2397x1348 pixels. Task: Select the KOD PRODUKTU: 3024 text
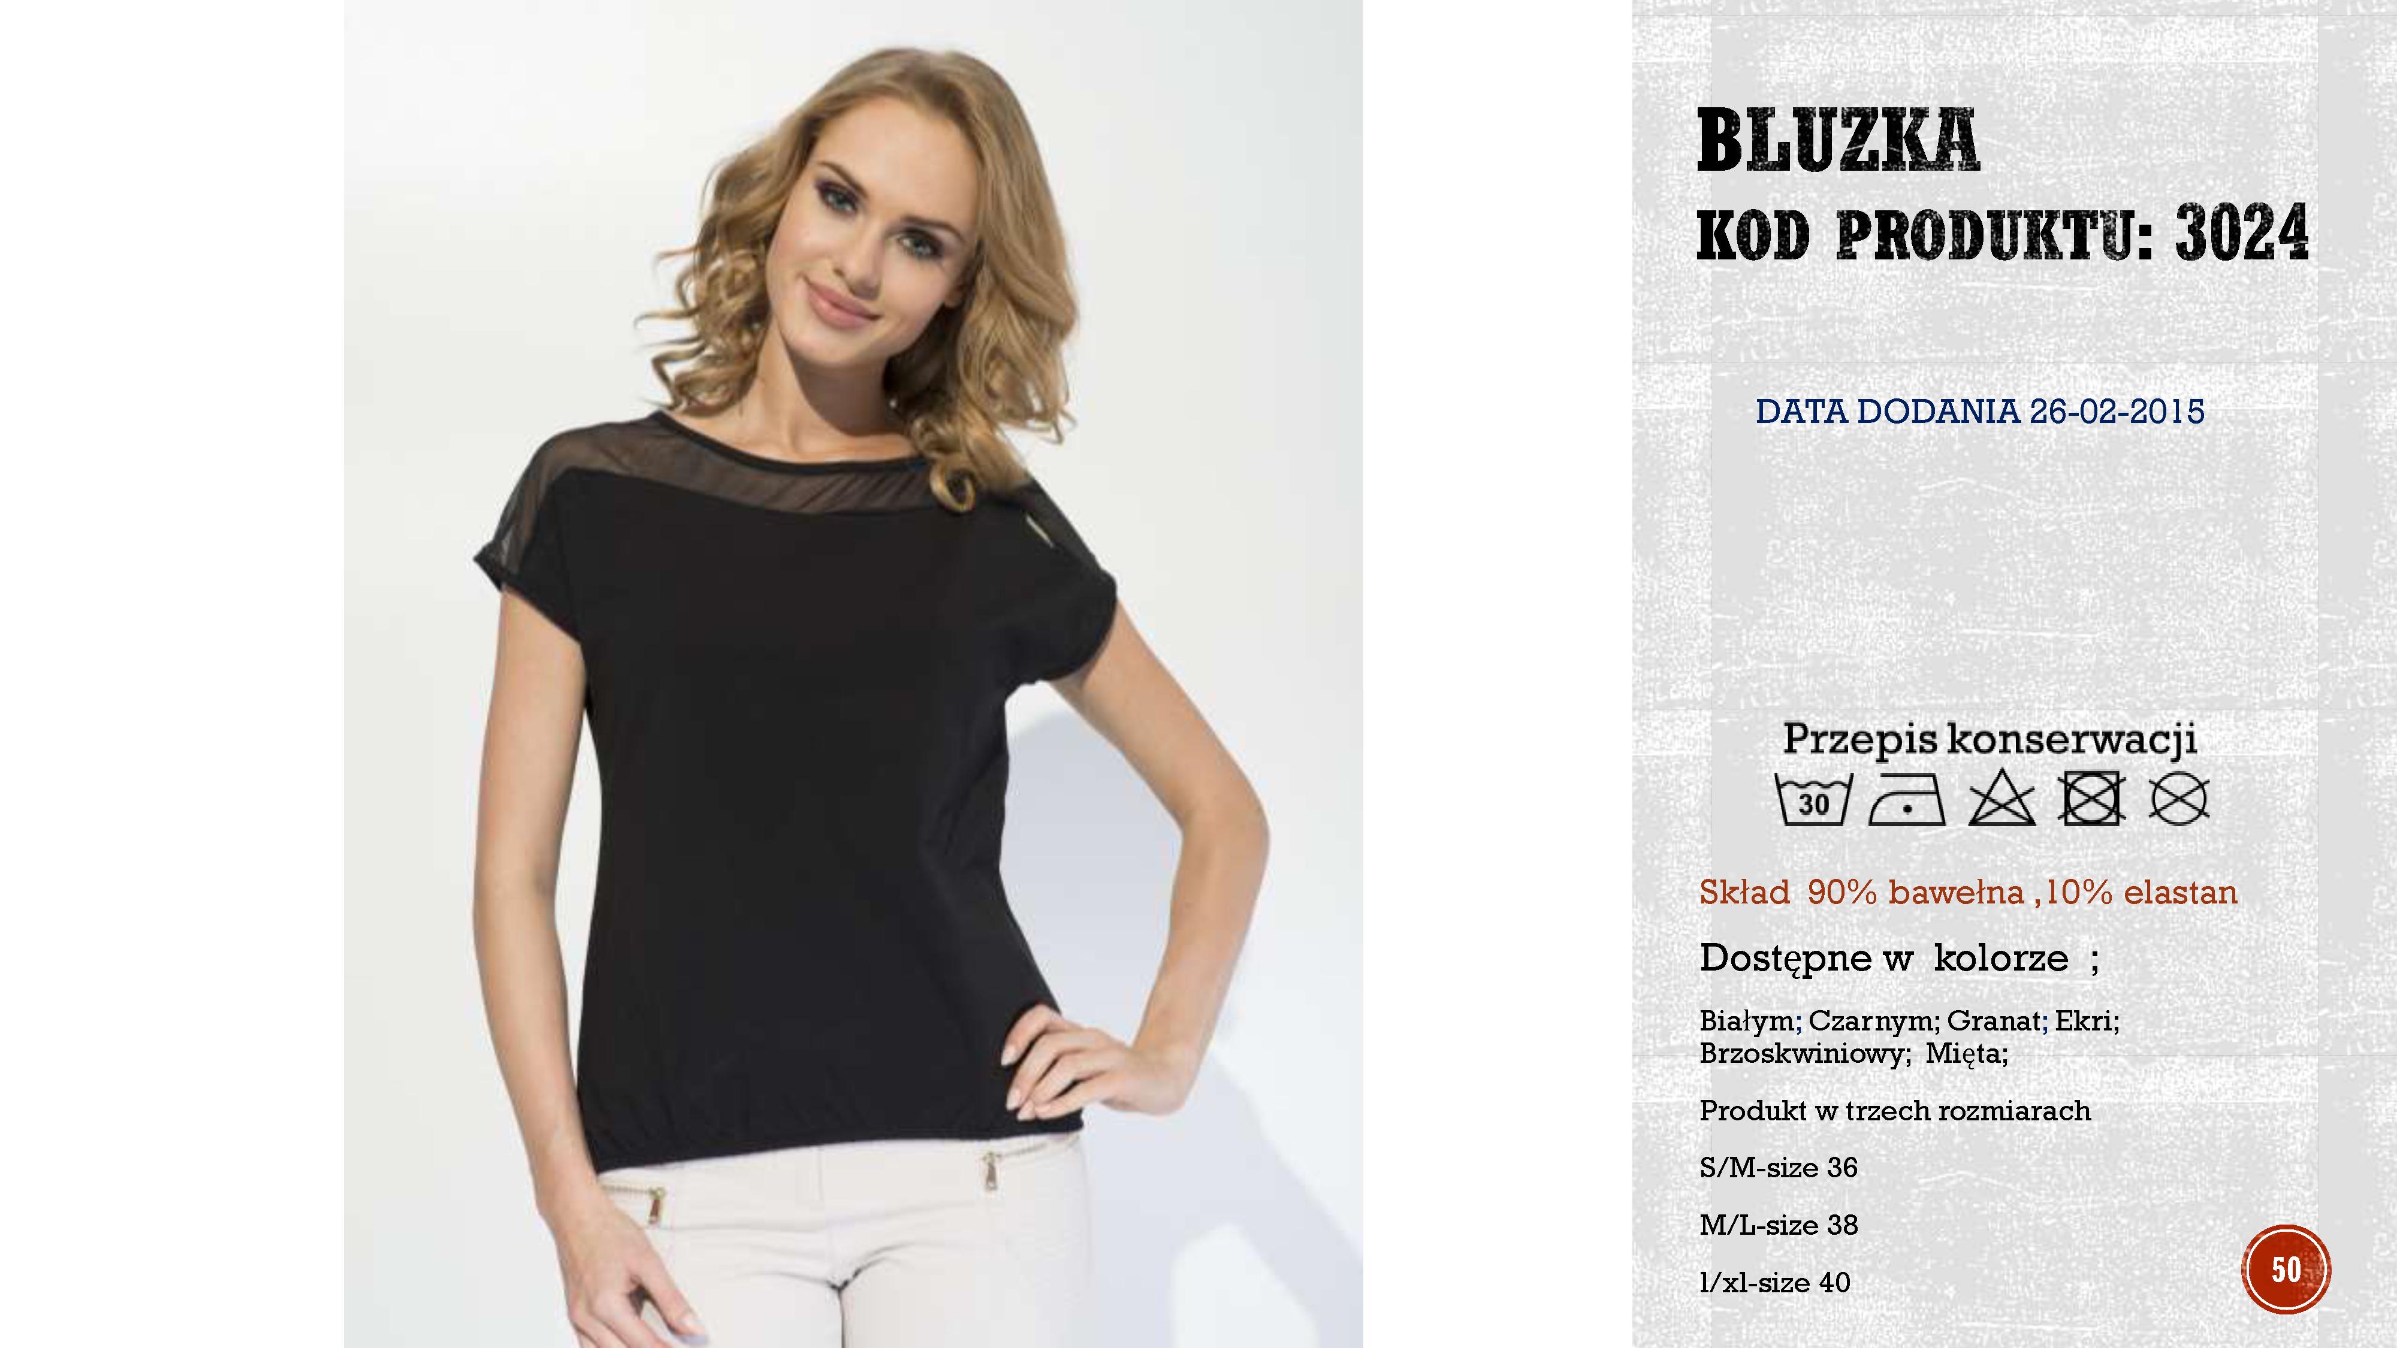click(2003, 232)
